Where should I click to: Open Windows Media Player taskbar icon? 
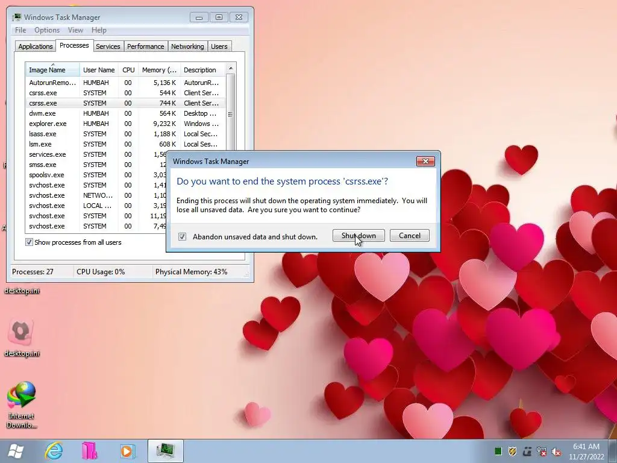click(x=127, y=451)
